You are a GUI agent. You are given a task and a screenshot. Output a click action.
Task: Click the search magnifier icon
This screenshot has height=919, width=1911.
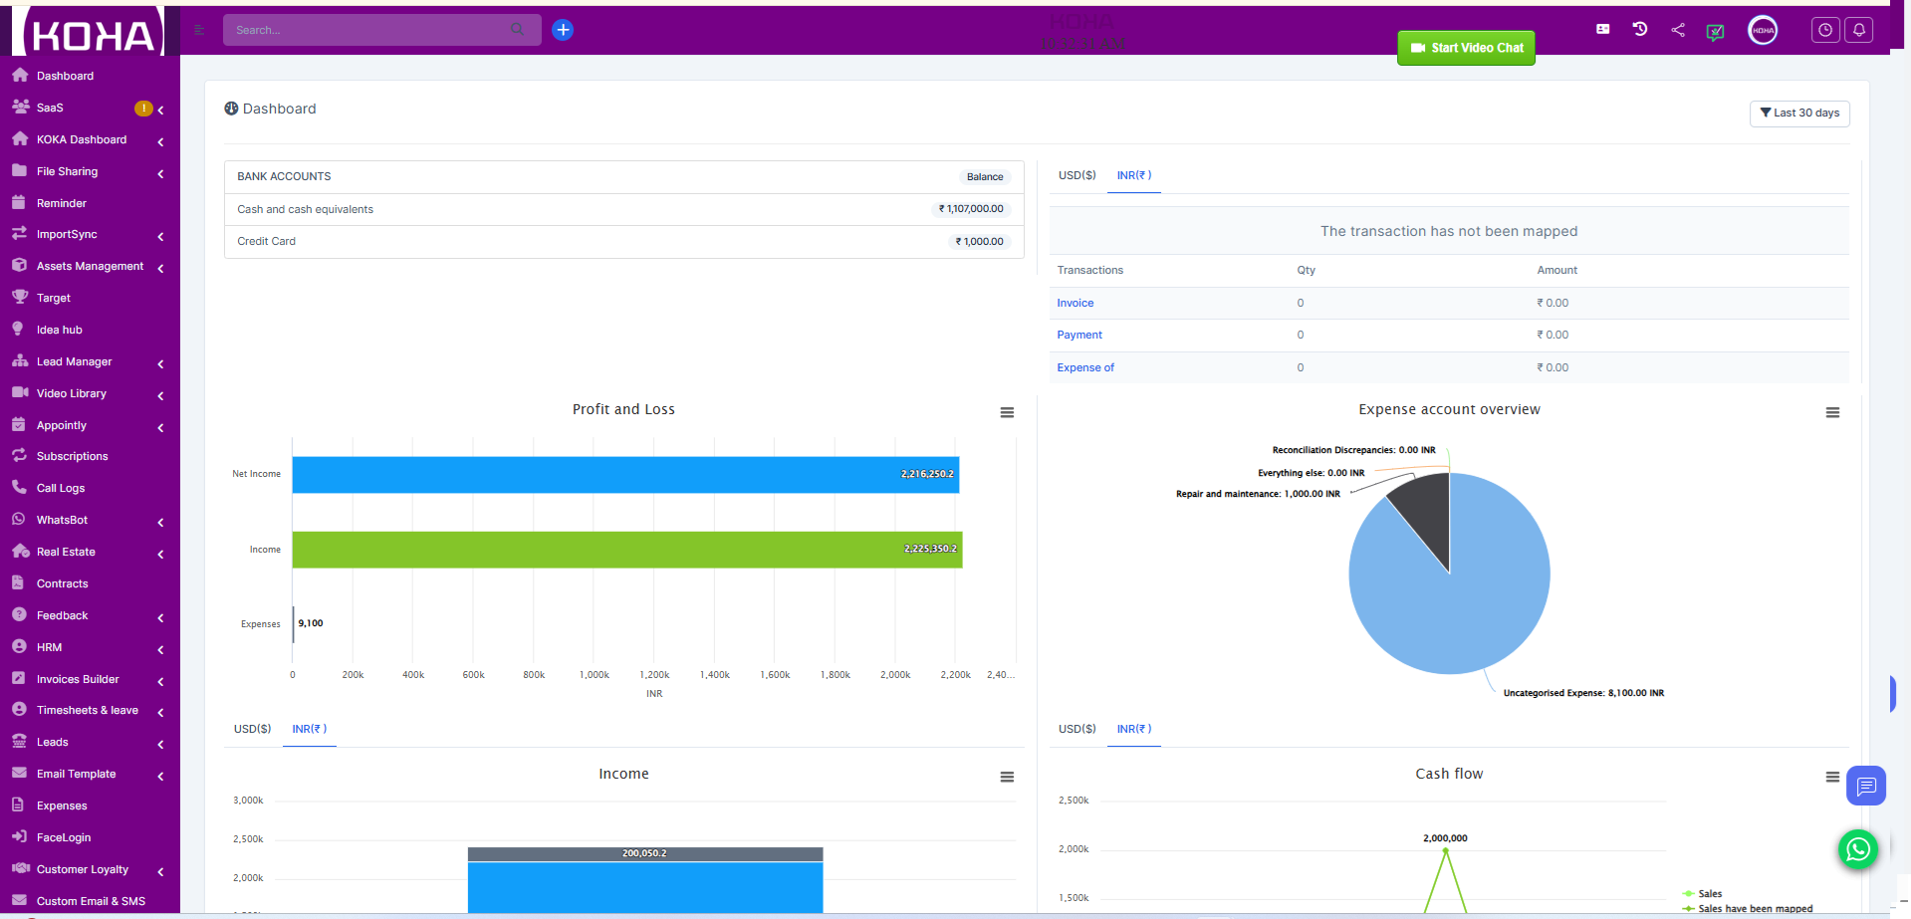[x=517, y=30]
